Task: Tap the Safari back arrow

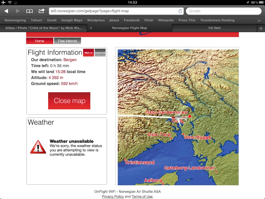Action: [6, 11]
